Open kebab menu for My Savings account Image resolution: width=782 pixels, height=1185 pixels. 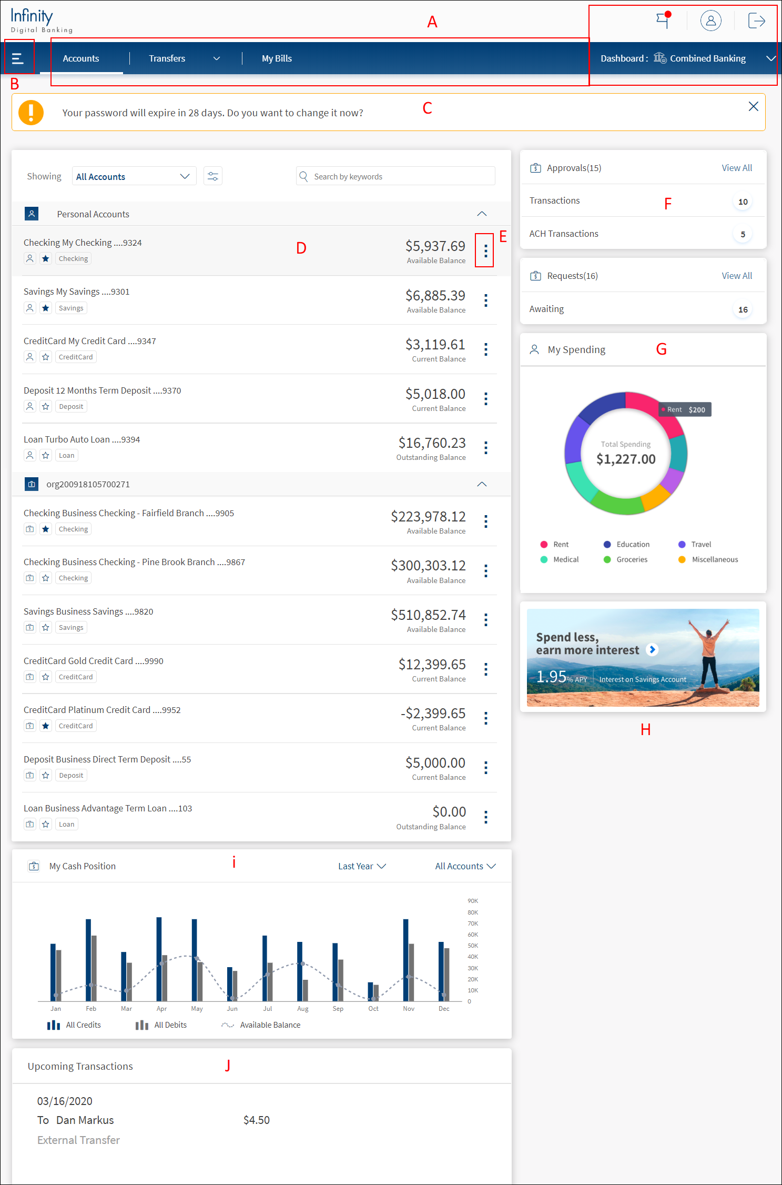(485, 300)
